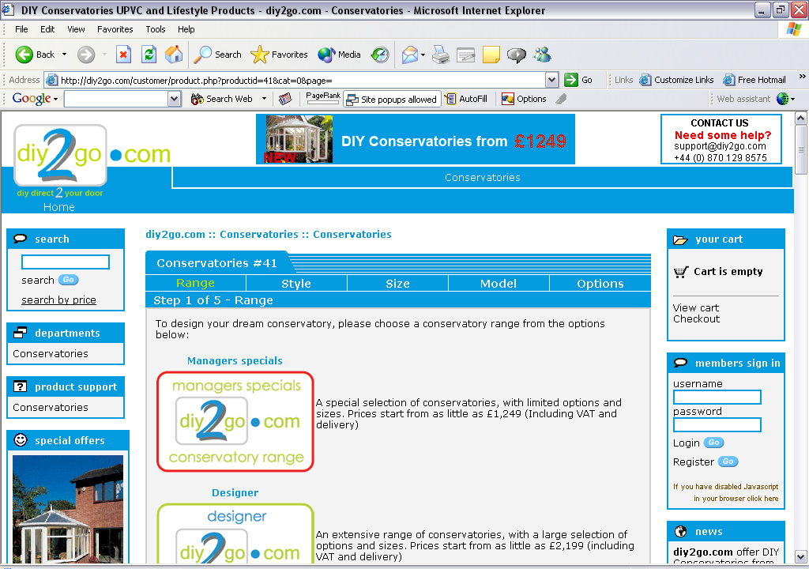Click the Google Options icon
809x569 pixels.
click(508, 99)
